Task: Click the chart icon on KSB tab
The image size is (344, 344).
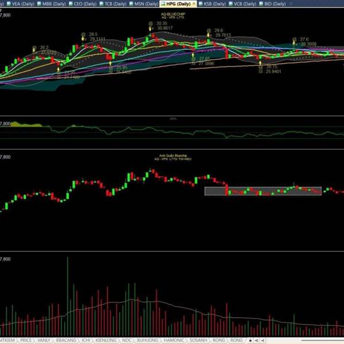Action: click(201, 4)
